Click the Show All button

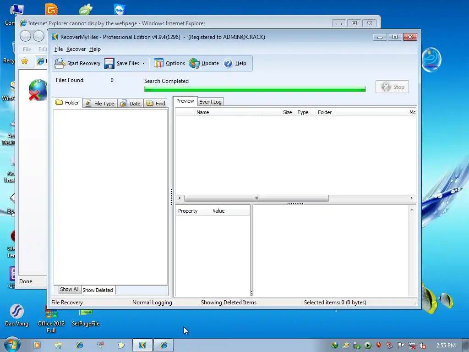70,290
